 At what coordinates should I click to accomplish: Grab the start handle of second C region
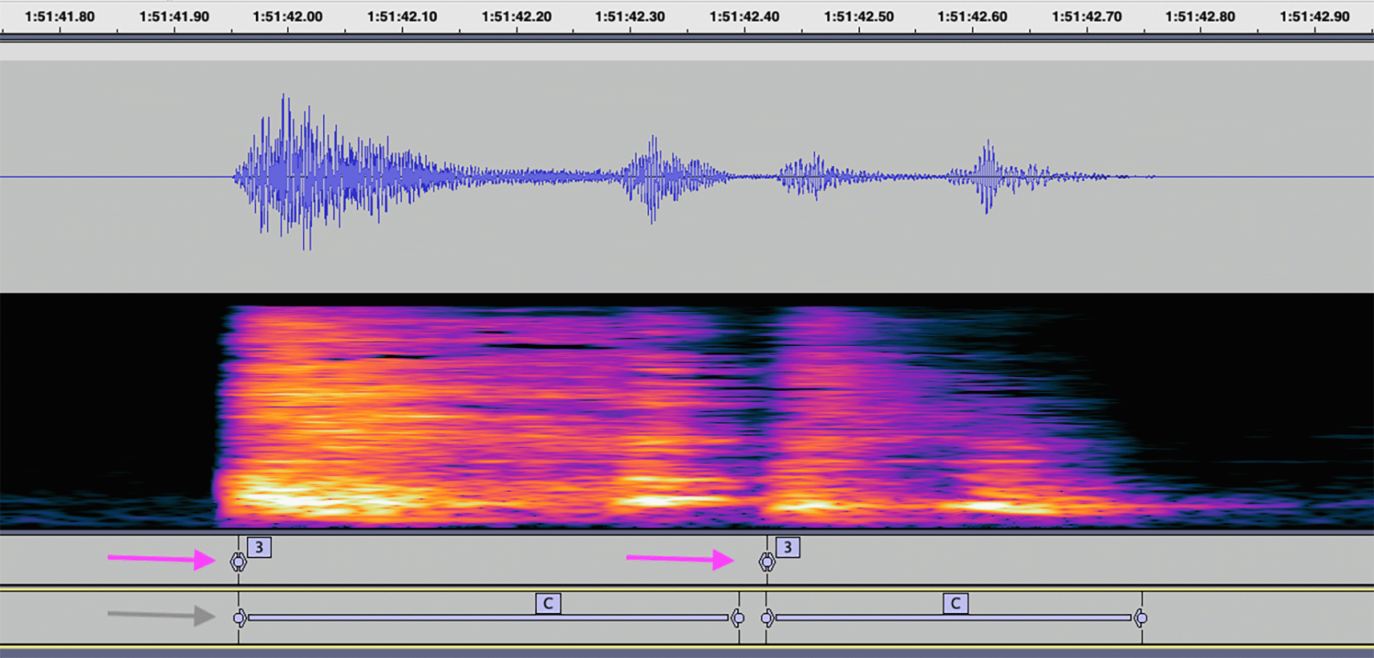(x=768, y=618)
